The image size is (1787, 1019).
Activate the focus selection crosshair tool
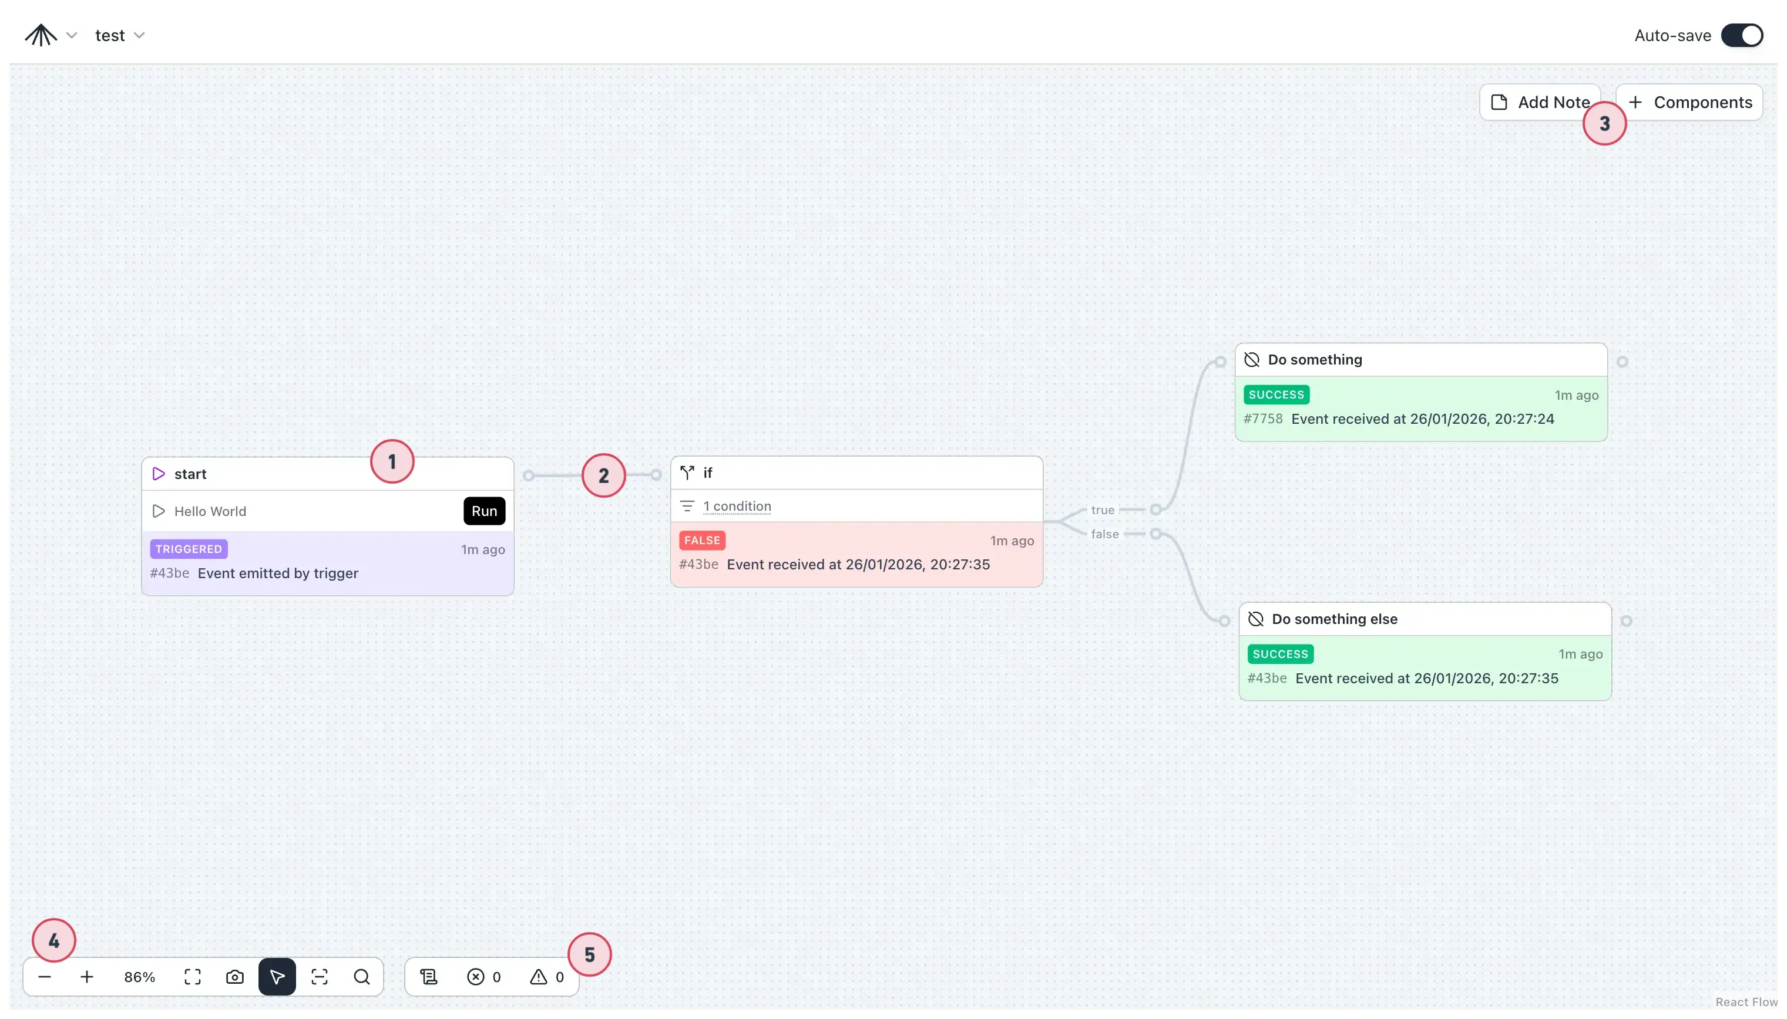pyautogui.click(x=320, y=976)
